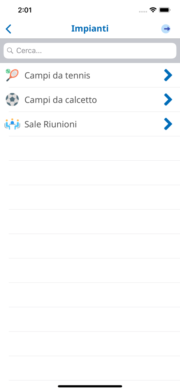Tap the clock showing 2:01
Viewport: 180px width, 391px height.
[x=25, y=10]
